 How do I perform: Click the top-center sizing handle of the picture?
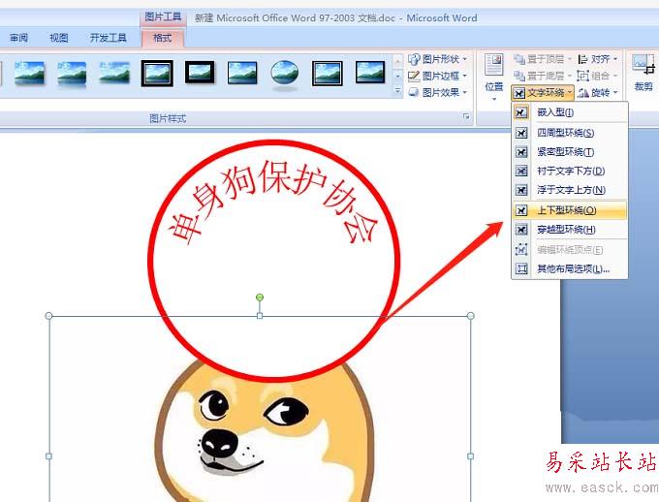click(x=260, y=316)
